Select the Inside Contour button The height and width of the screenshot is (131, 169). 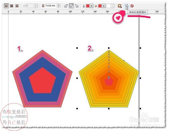click(x=12, y=6)
